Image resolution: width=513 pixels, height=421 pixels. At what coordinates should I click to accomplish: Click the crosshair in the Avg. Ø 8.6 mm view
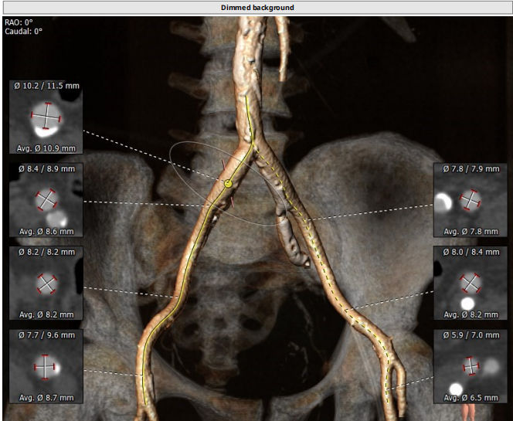(46, 199)
